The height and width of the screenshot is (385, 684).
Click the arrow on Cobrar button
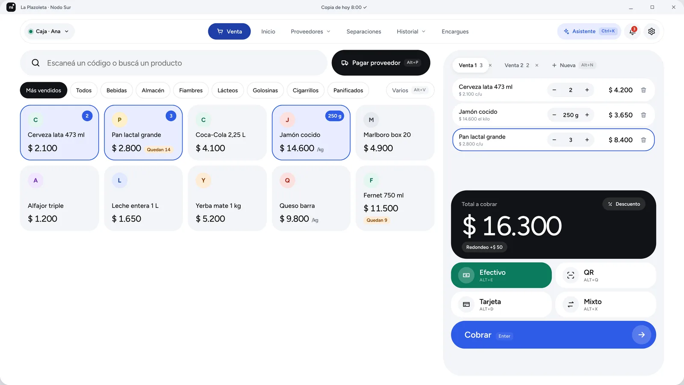641,335
